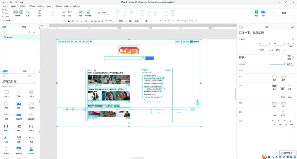Close the Page 1 canvas tab

(47, 25)
